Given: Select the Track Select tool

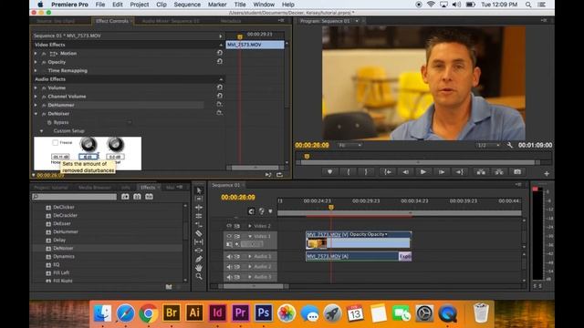Looking at the screenshot, I should tap(199, 199).
